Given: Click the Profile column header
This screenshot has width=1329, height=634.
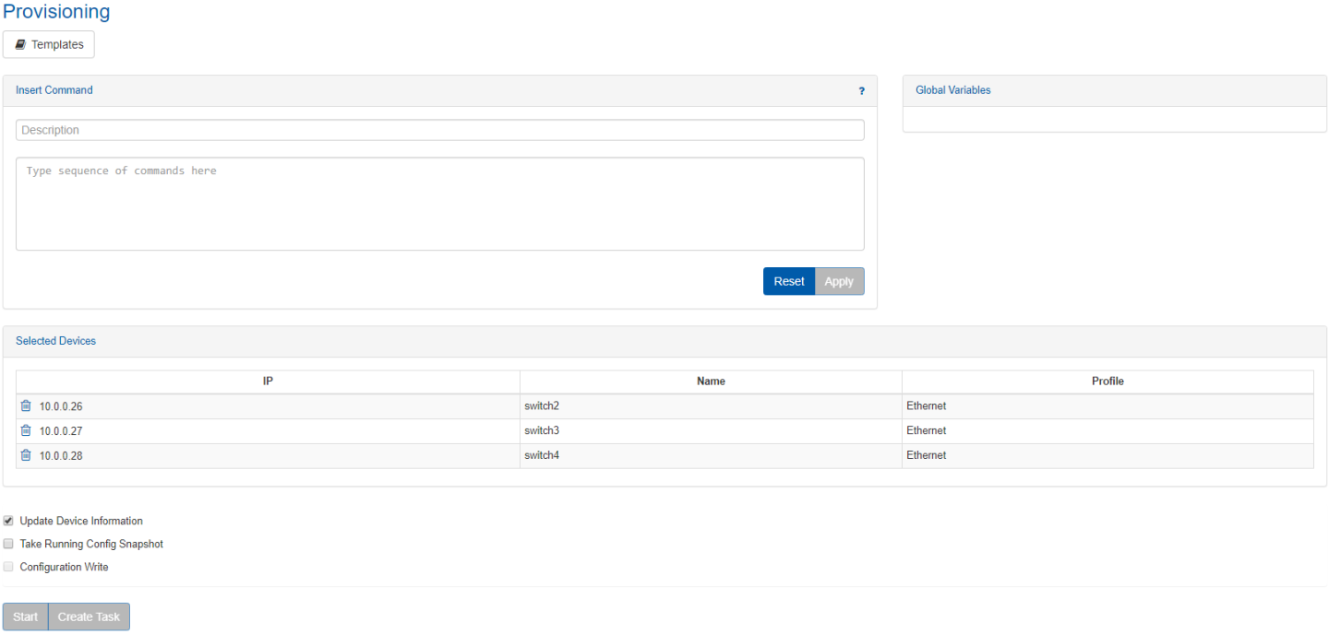Looking at the screenshot, I should (1107, 382).
